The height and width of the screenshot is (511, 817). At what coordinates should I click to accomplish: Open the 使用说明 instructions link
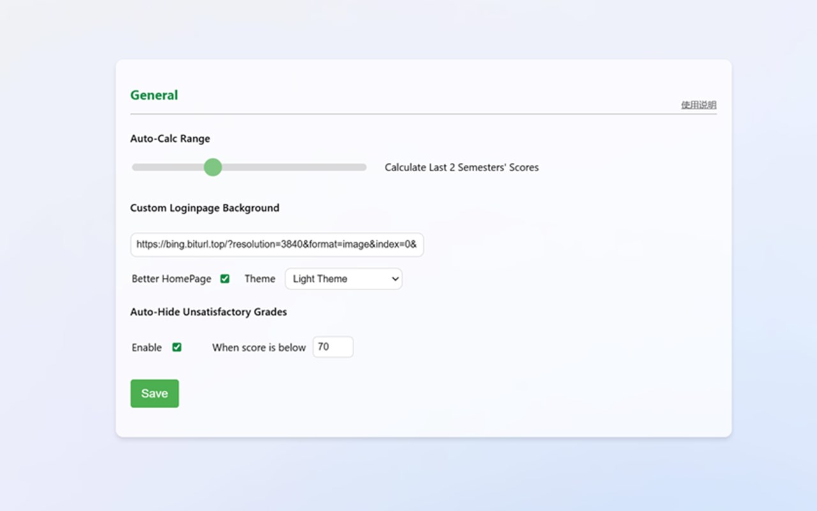(x=698, y=105)
